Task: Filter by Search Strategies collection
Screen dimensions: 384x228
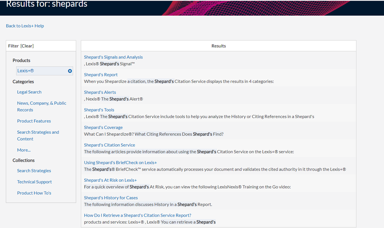Action: point(34,170)
